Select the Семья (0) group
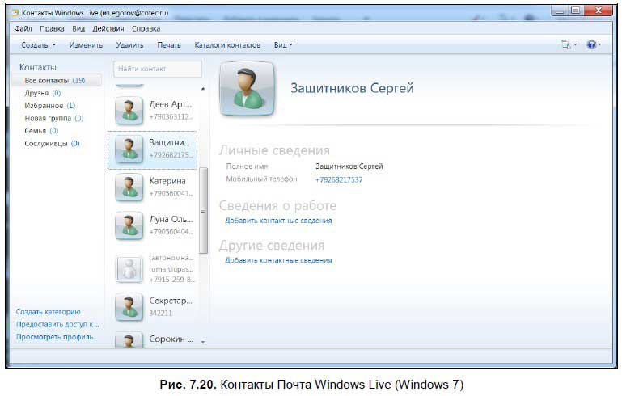622x396 pixels. (x=41, y=131)
